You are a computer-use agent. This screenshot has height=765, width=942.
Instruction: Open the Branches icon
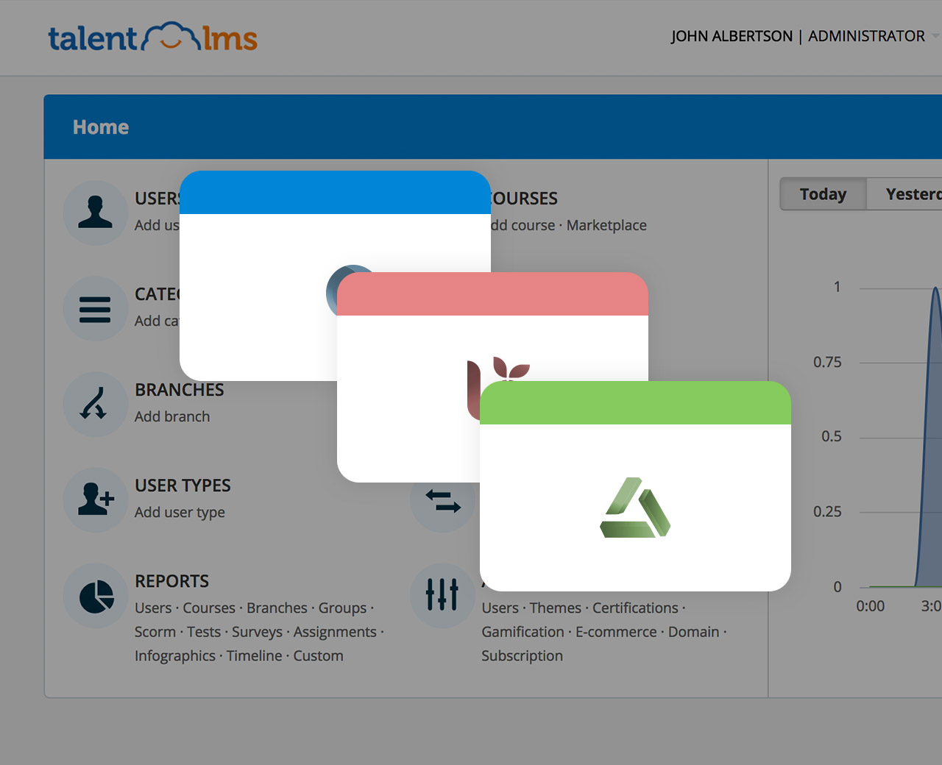[x=96, y=404]
